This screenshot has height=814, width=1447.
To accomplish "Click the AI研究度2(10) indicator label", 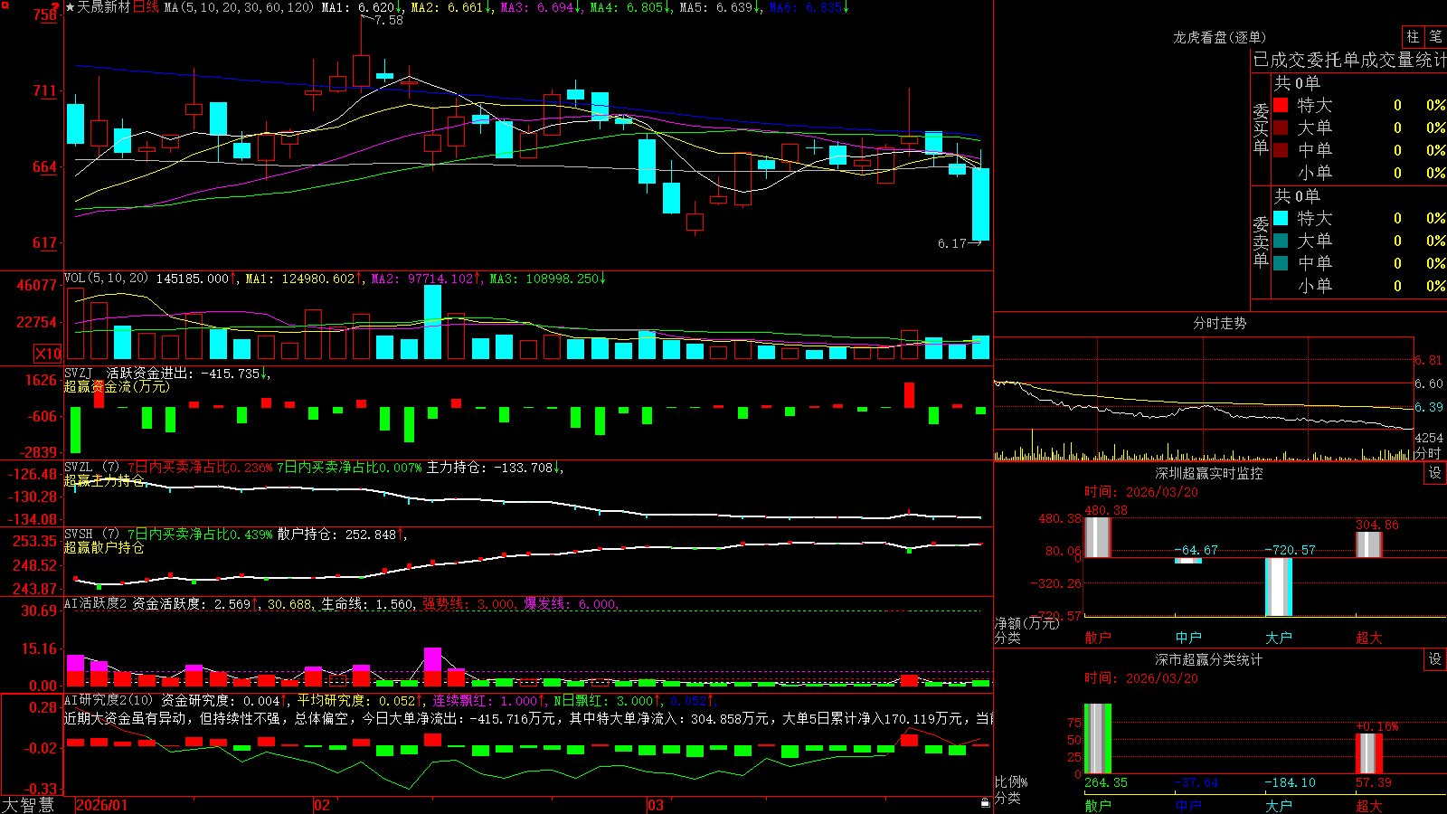I will tap(109, 700).
